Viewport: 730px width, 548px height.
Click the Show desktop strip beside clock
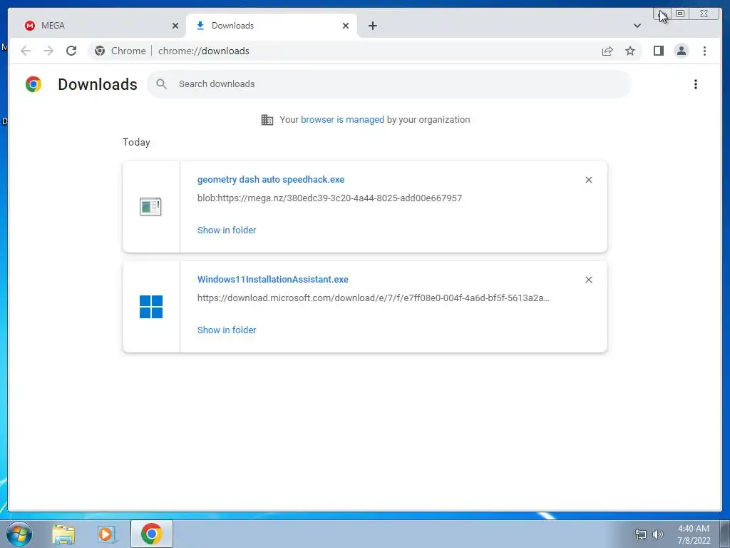click(x=724, y=534)
